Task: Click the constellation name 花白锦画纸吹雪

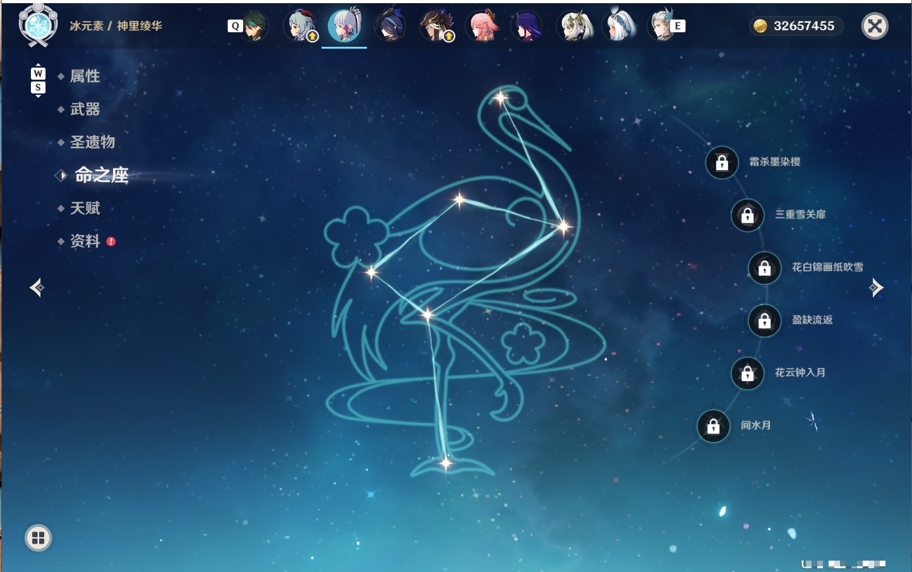Action: [827, 267]
